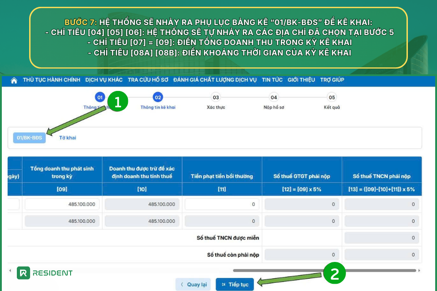Image resolution: width=437 pixels, height=291 pixels.
Task: Click left arrow of horizontal scrollbar
Action: click(10, 271)
